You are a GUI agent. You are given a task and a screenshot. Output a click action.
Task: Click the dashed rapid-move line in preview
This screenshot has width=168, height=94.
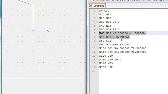click(25, 3)
